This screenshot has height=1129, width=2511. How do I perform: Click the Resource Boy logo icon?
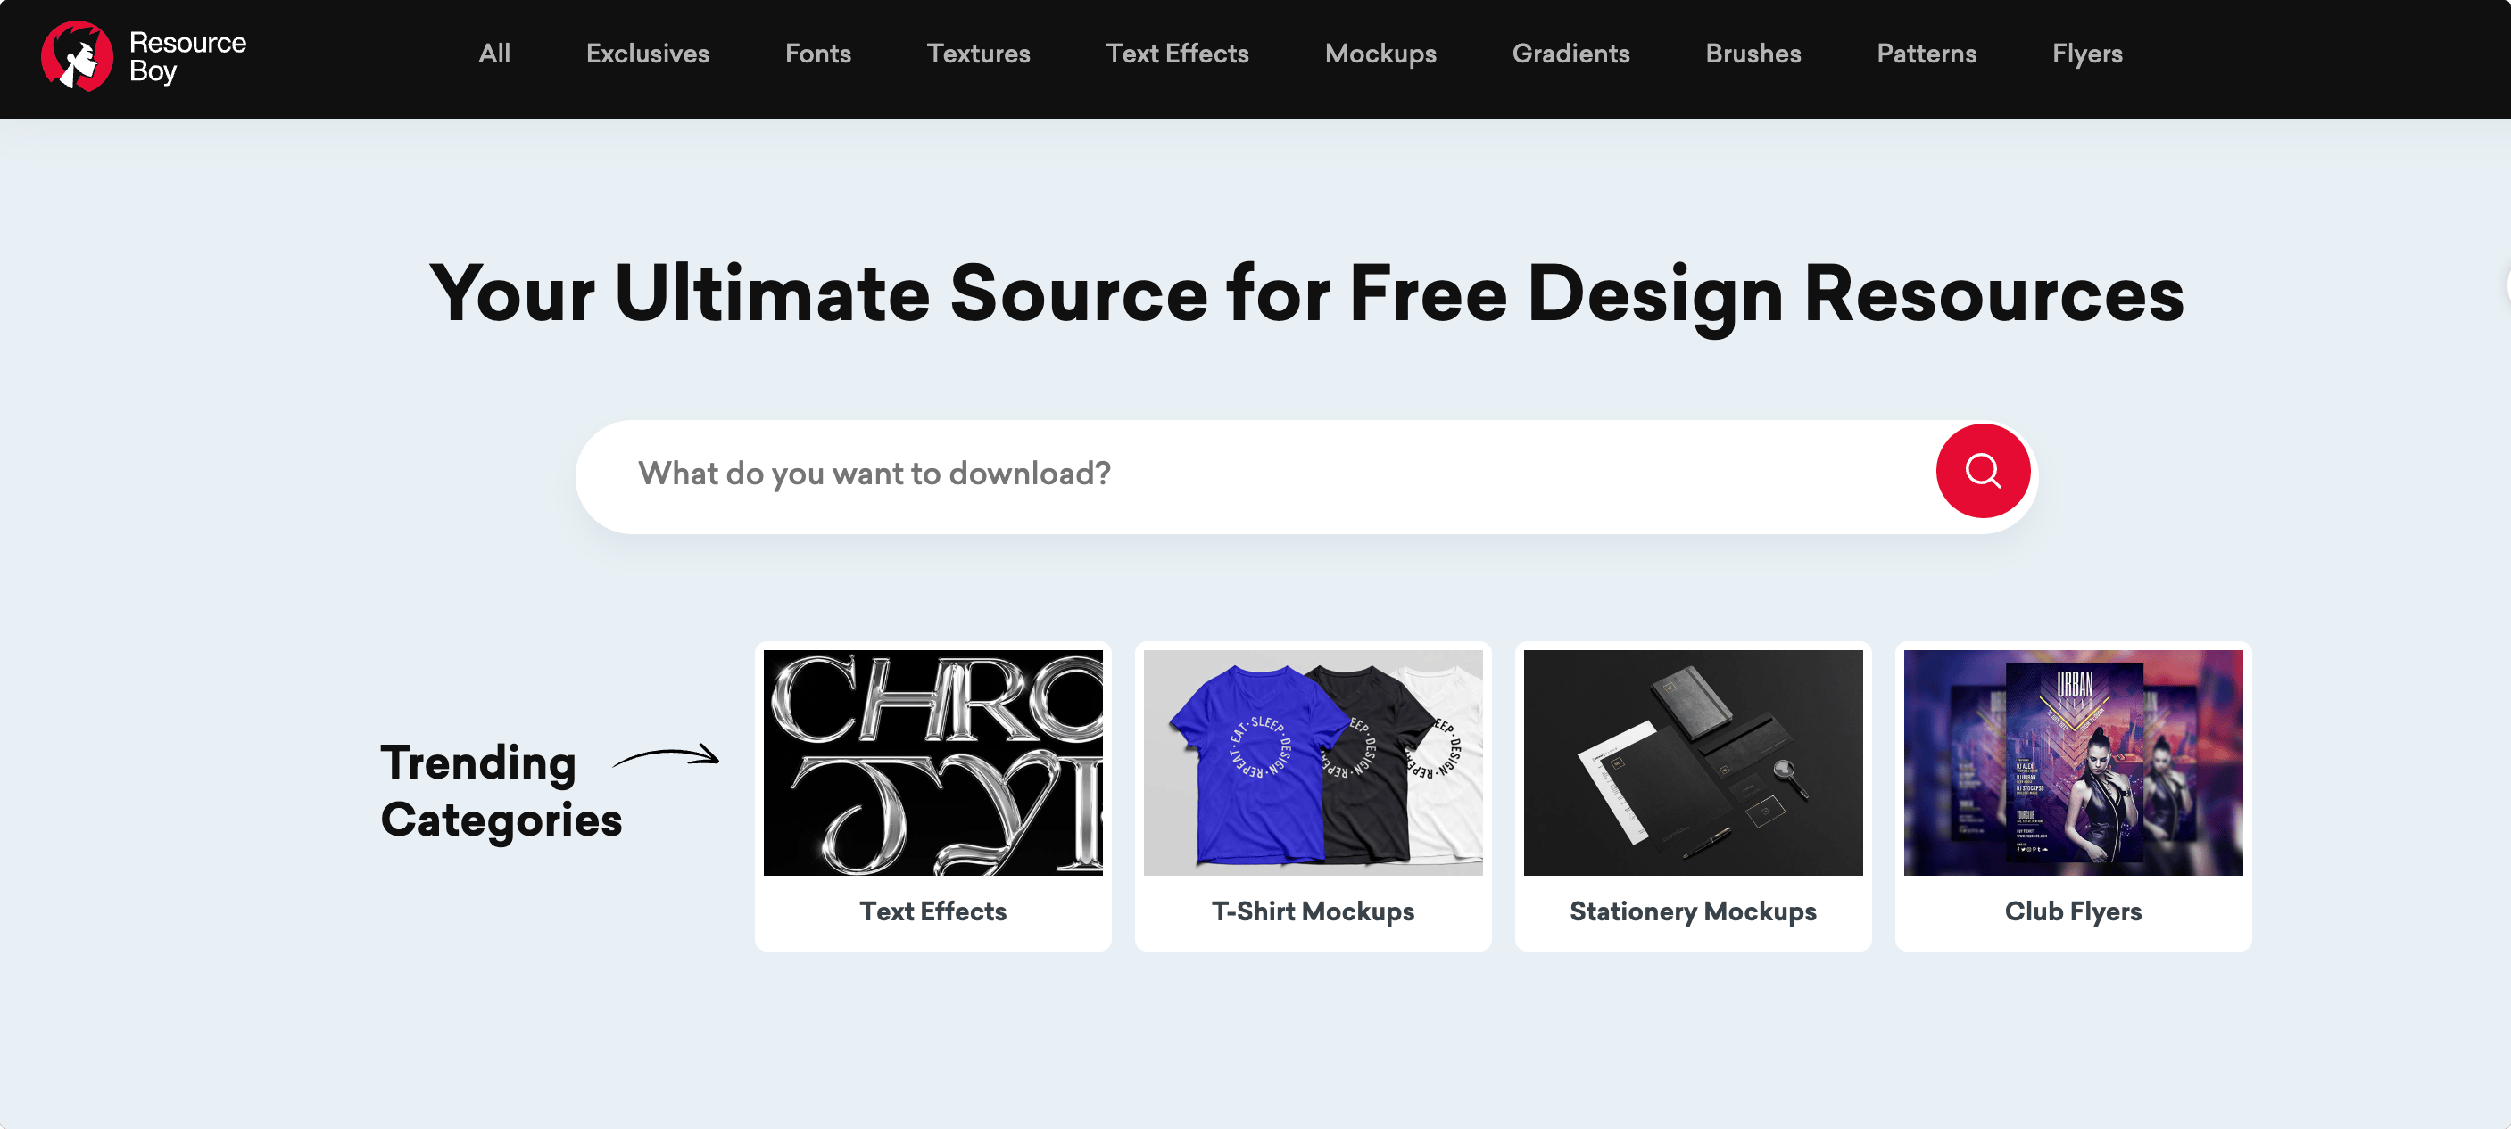pyautogui.click(x=76, y=56)
